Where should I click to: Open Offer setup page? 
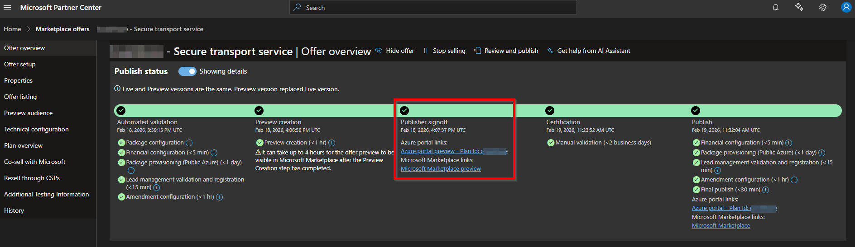[48, 64]
